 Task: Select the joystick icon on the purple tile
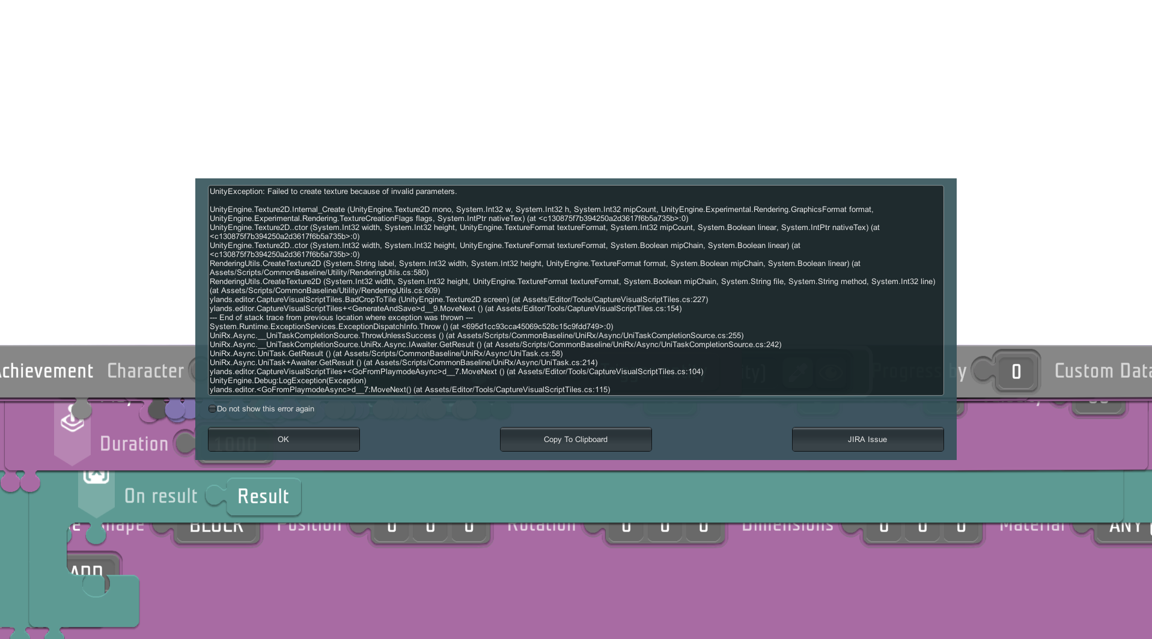tap(72, 419)
